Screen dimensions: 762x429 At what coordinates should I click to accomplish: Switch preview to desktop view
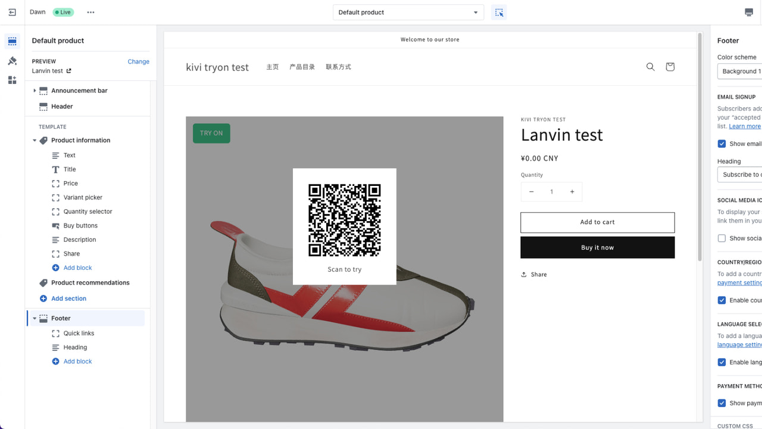748,12
